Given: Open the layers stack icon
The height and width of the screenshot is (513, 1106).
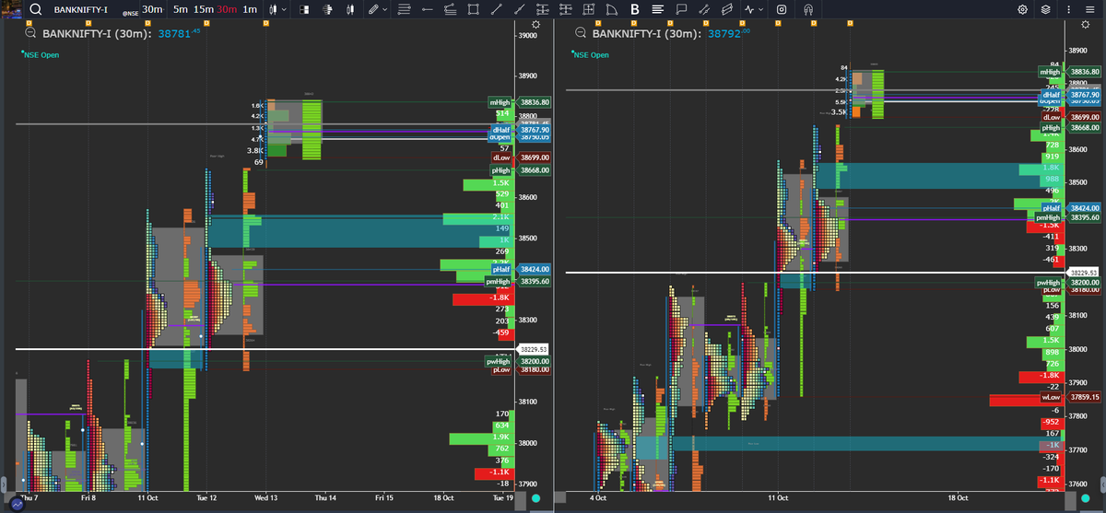Looking at the screenshot, I should [x=1045, y=9].
